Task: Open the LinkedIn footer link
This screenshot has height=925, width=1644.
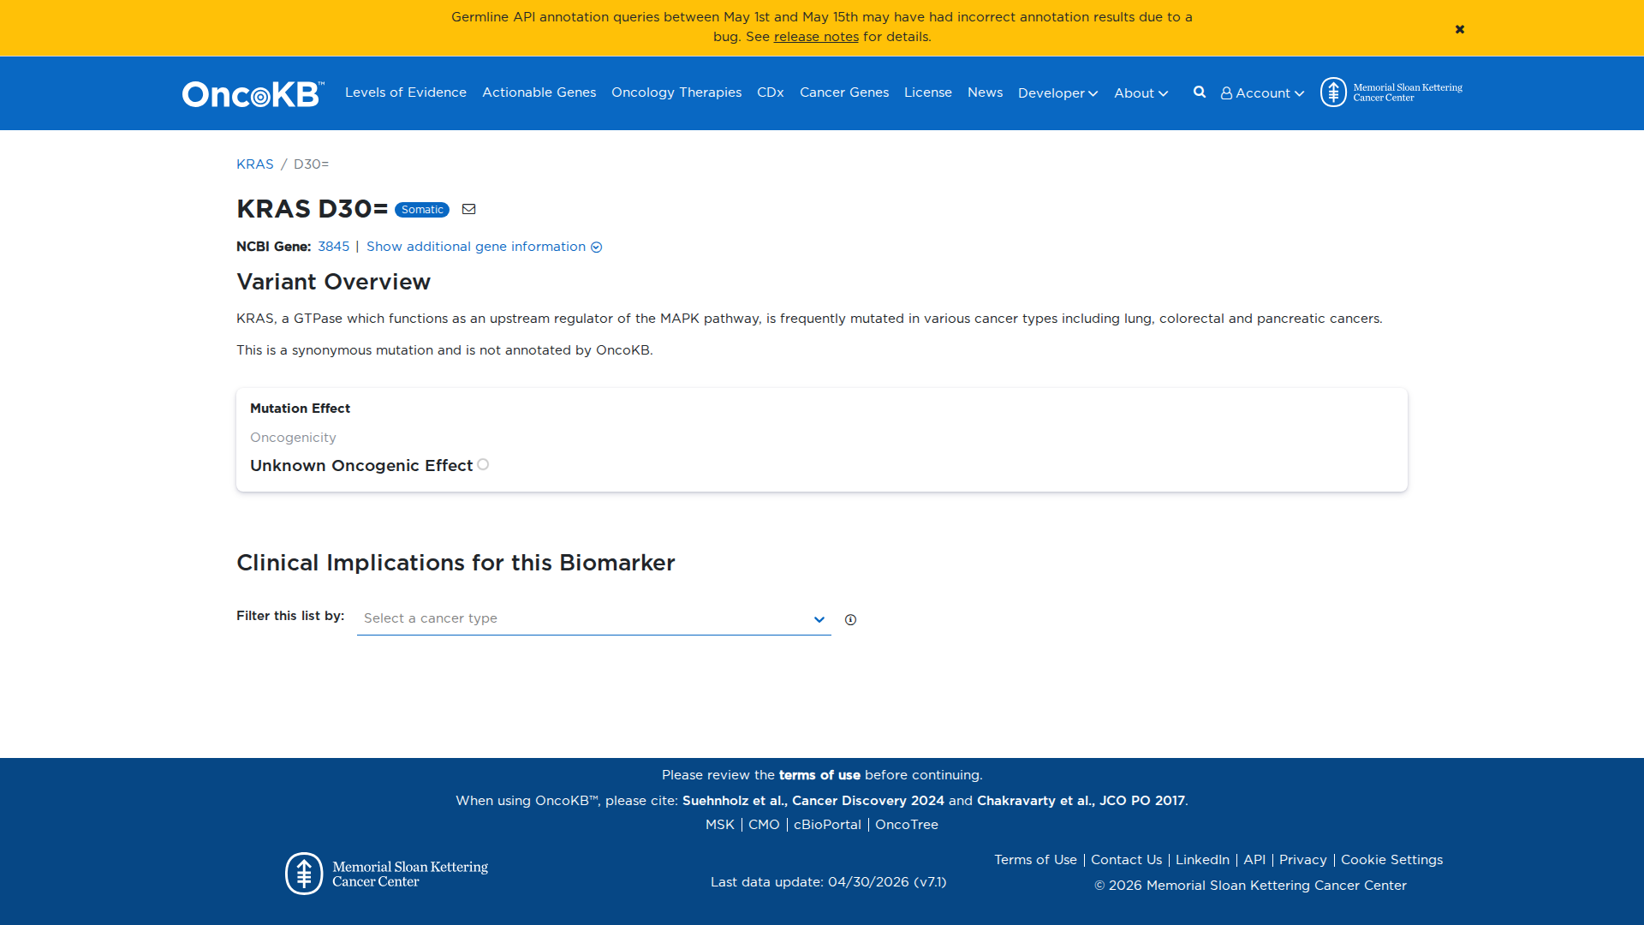Action: pyautogui.click(x=1202, y=860)
